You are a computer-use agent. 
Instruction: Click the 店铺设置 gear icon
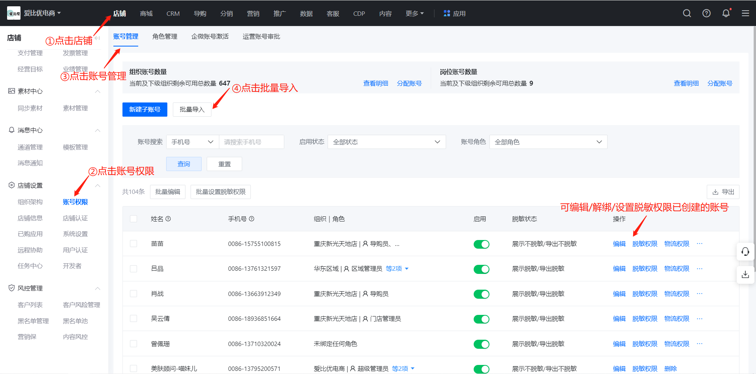[12, 185]
